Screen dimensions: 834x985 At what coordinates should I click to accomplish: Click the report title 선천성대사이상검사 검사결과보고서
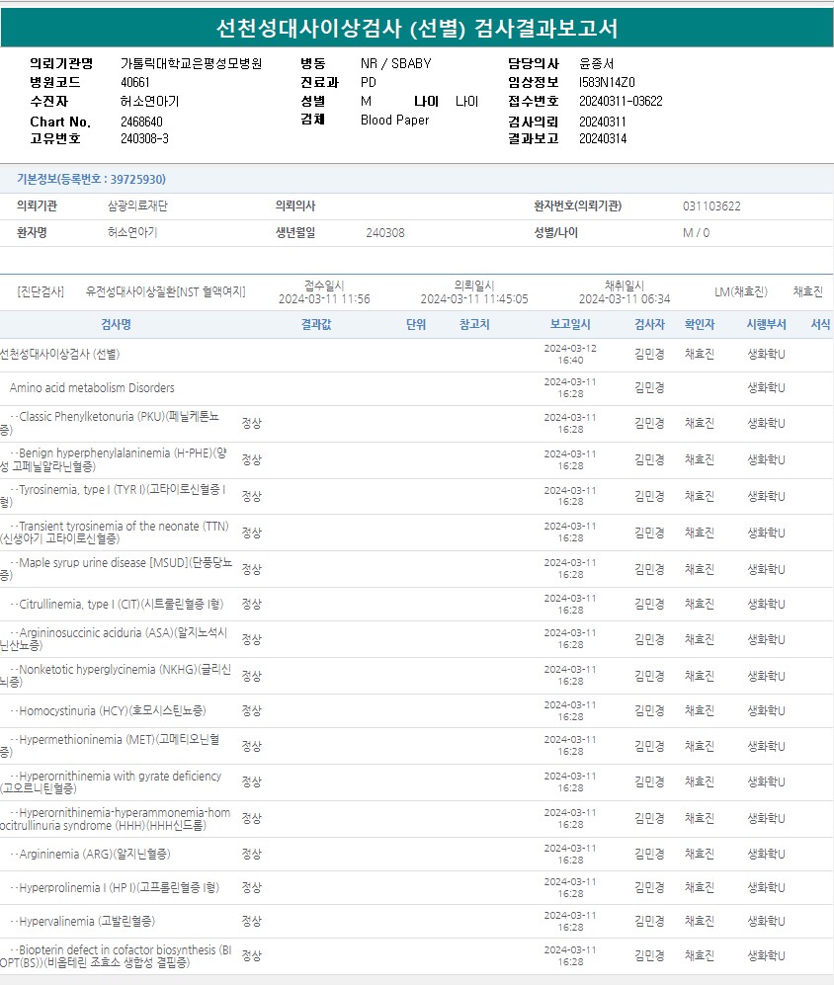(417, 28)
